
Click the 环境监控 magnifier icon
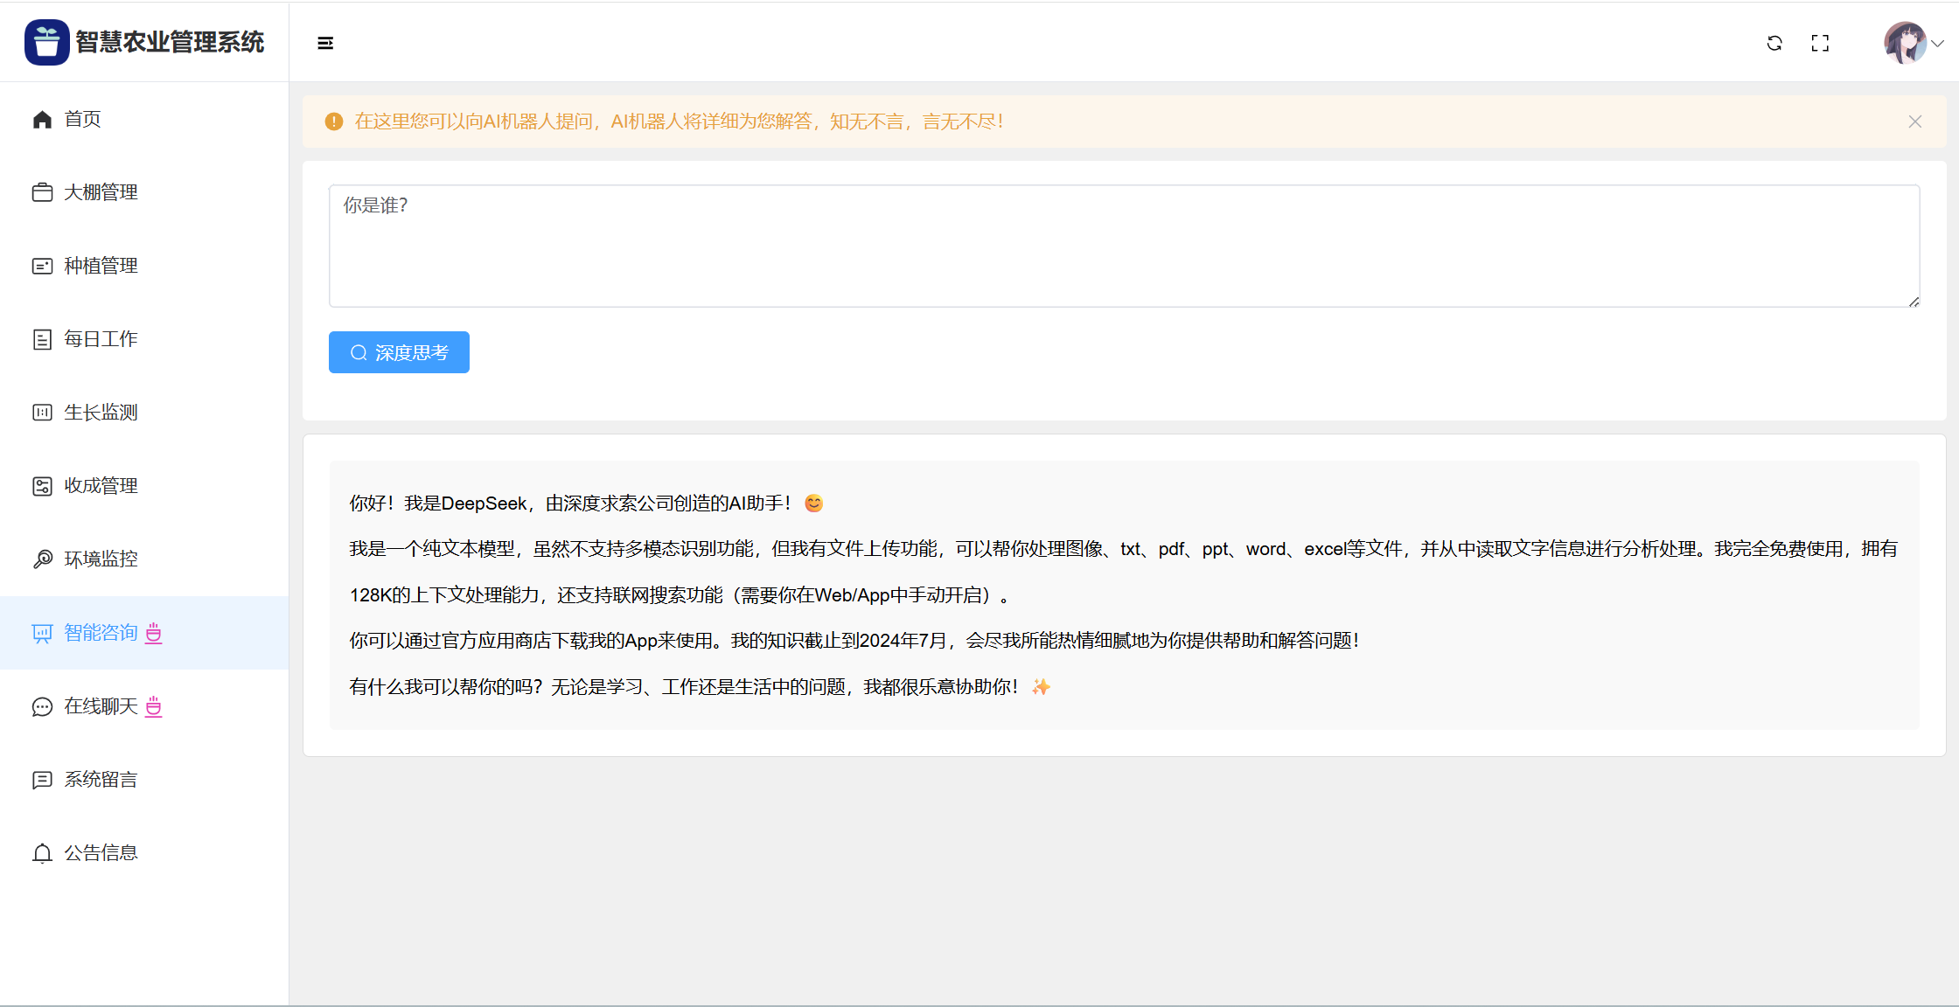click(42, 559)
